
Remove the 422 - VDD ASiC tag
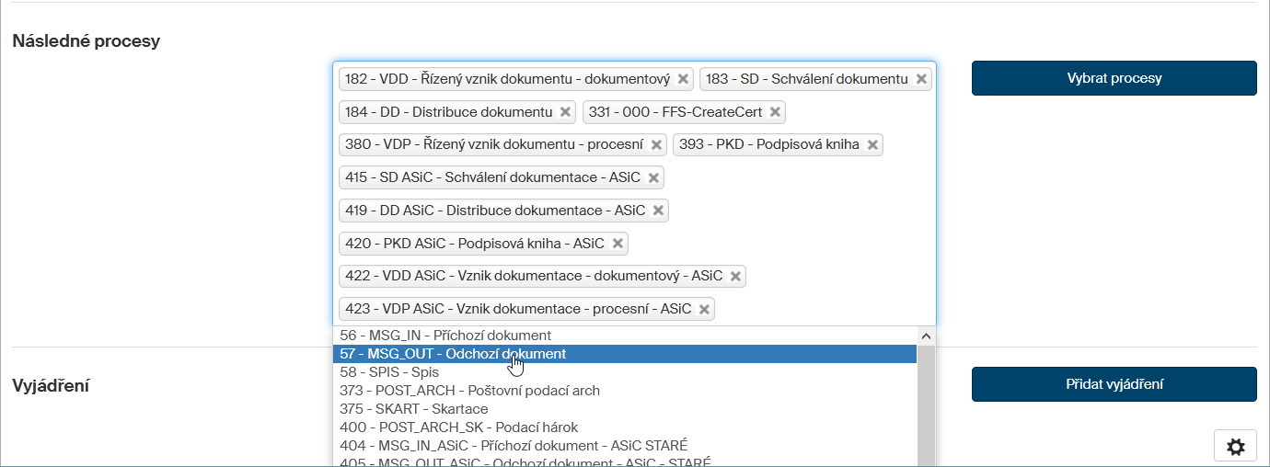[735, 276]
